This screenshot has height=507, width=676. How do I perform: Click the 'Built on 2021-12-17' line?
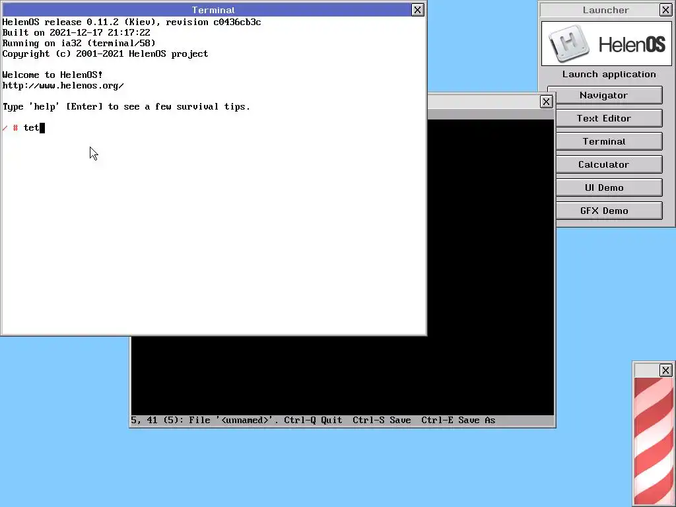[x=77, y=33]
